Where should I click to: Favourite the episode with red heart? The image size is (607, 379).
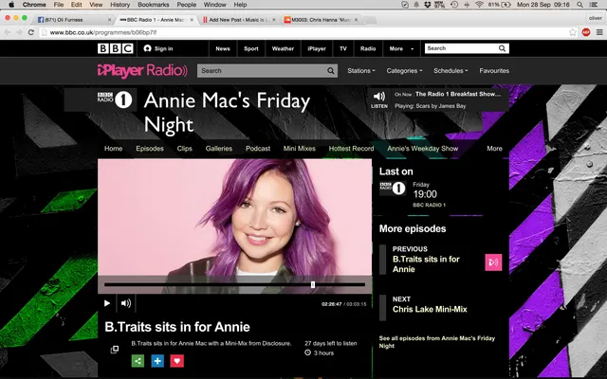pos(177,361)
